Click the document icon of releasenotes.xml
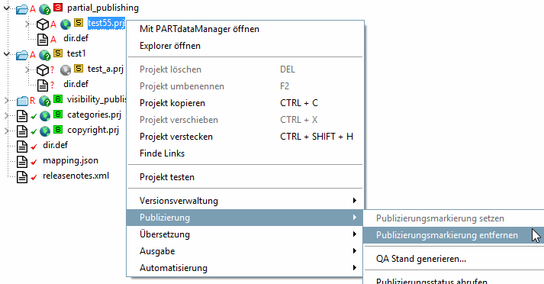Screen dimensions: 544x284 pos(22,176)
